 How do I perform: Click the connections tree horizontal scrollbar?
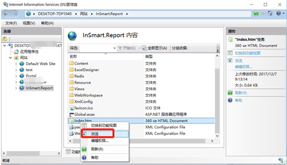pos(23,153)
